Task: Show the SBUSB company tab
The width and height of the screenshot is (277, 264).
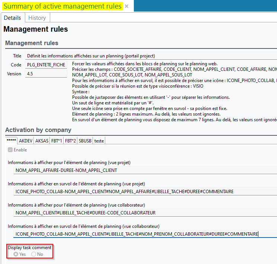Action: (x=85, y=141)
